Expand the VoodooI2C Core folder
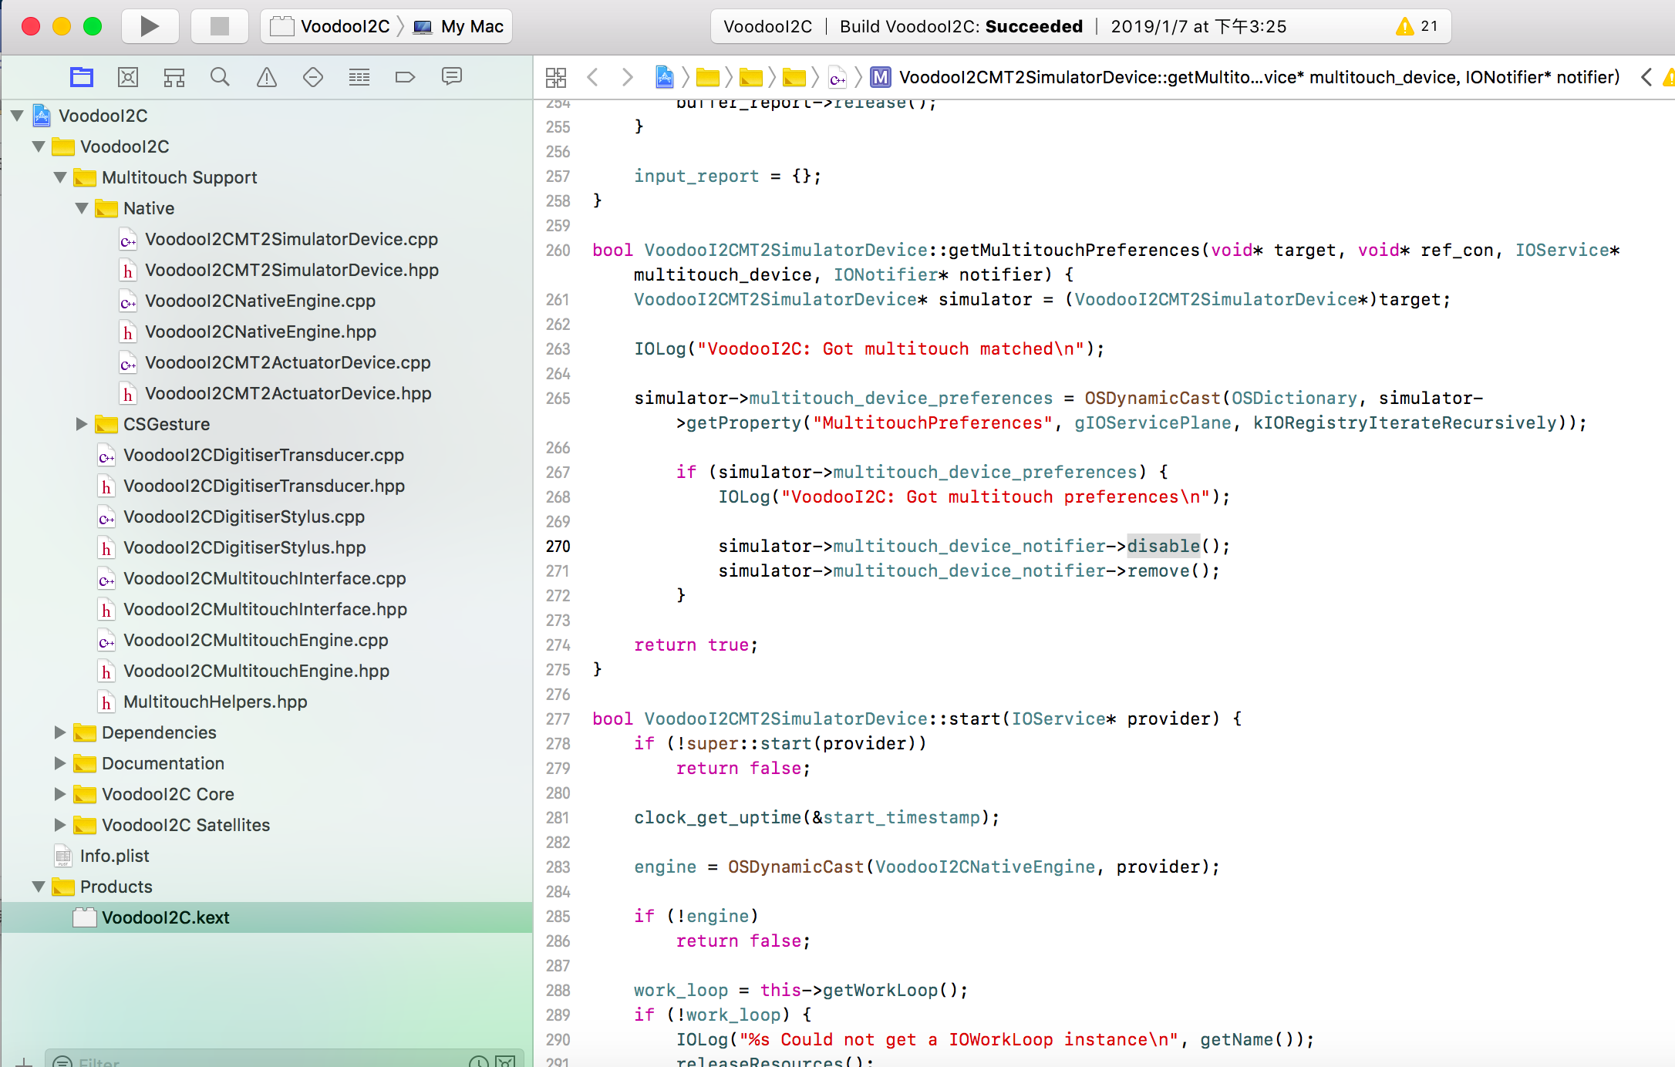Screen dimensions: 1675x1067 pyautogui.click(x=59, y=794)
